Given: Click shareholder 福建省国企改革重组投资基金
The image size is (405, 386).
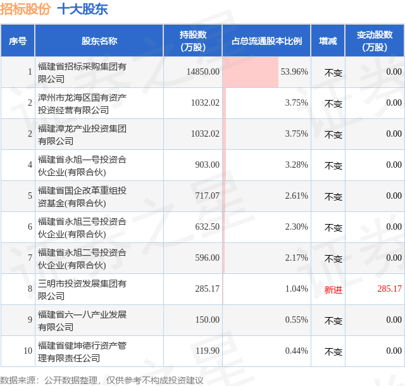Looking at the screenshot, I should click(x=82, y=197).
